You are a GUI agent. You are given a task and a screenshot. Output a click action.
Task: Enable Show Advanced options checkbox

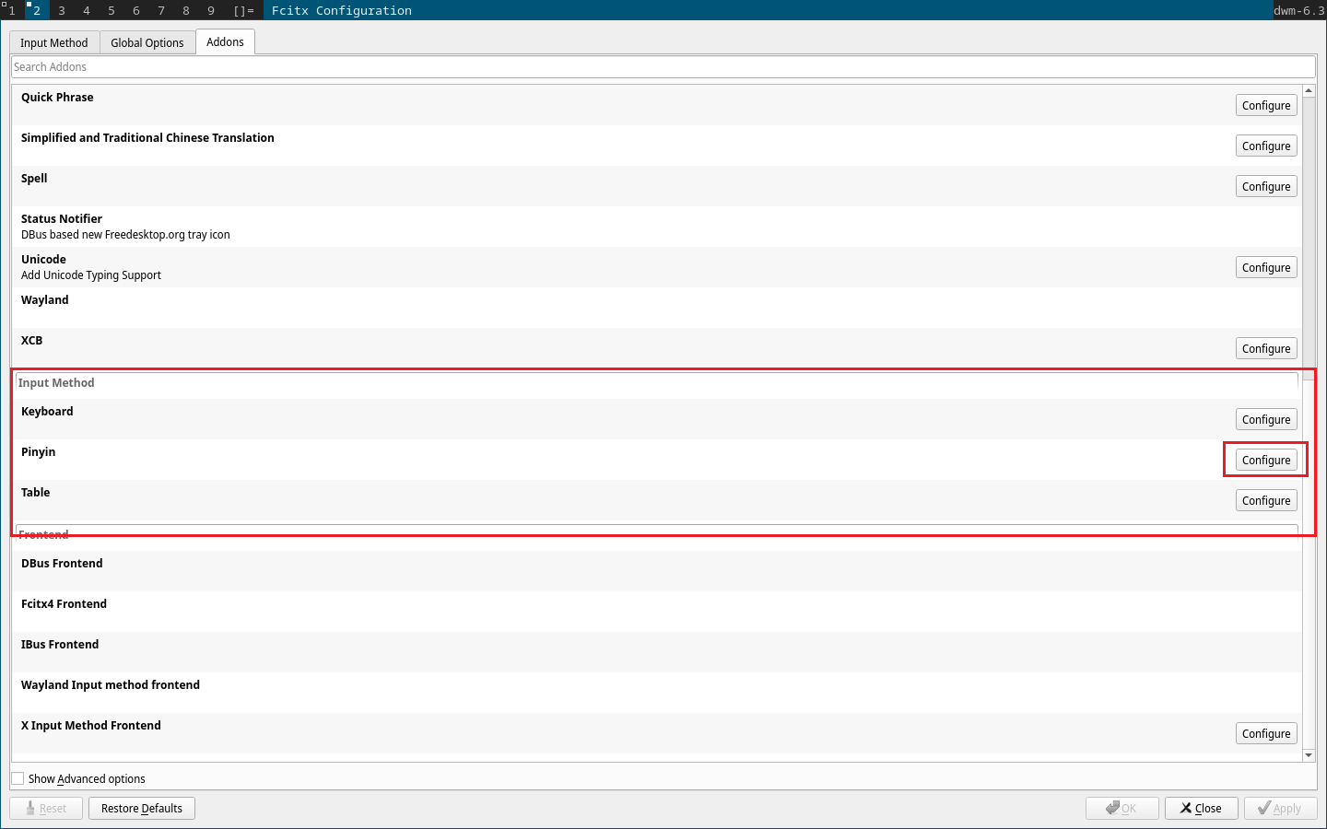(18, 779)
